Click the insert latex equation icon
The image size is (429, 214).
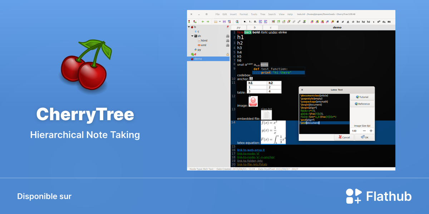(x=289, y=21)
